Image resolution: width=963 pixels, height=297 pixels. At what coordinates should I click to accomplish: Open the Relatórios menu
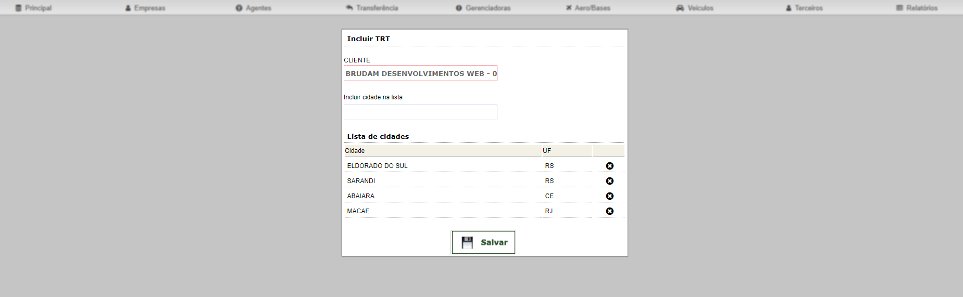[x=917, y=8]
